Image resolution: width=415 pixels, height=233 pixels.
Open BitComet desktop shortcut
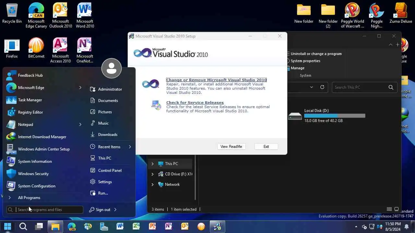[x=36, y=49]
